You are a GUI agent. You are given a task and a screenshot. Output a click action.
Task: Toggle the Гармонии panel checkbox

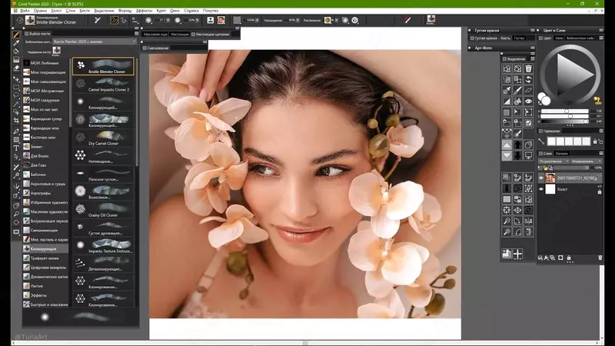point(540,131)
